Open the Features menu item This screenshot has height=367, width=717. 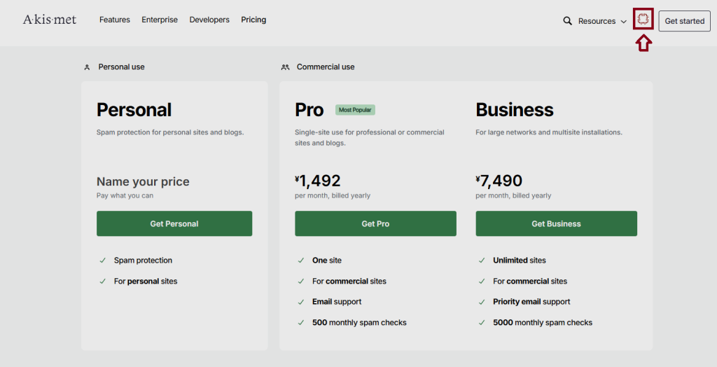114,20
